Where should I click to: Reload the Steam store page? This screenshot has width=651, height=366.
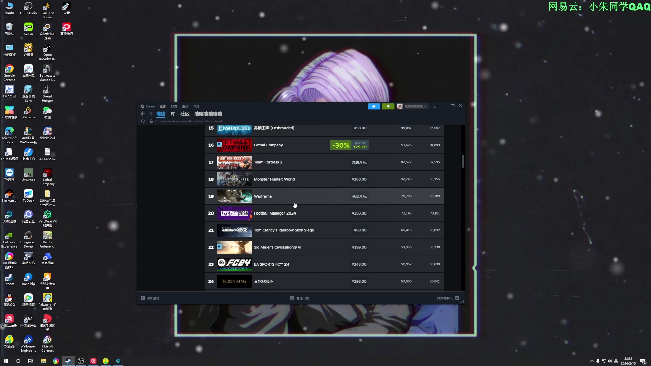143,121
